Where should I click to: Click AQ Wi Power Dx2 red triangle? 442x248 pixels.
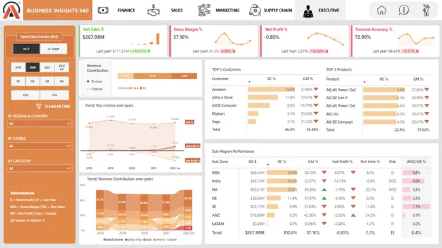[x=427, y=90]
